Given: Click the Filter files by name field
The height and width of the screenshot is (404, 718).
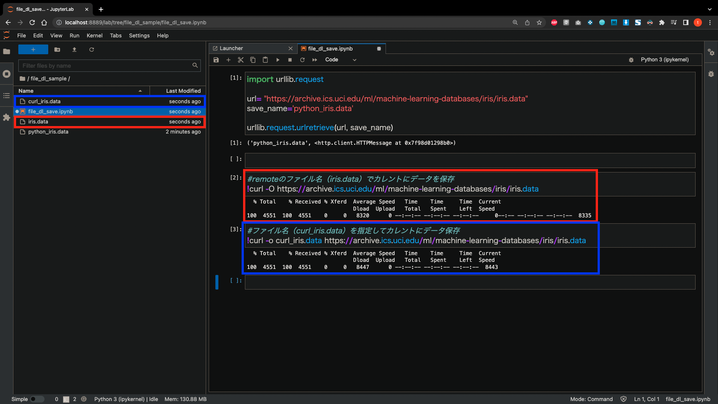Looking at the screenshot, I should 108,65.
